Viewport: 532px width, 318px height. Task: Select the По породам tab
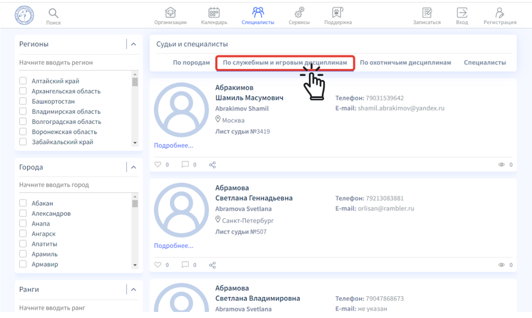point(191,63)
